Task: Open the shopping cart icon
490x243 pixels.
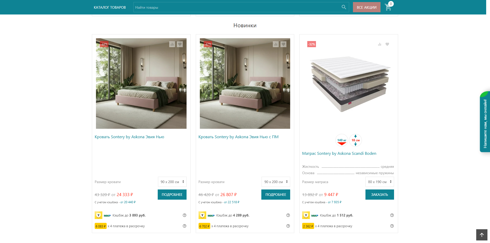Action: pos(388,7)
